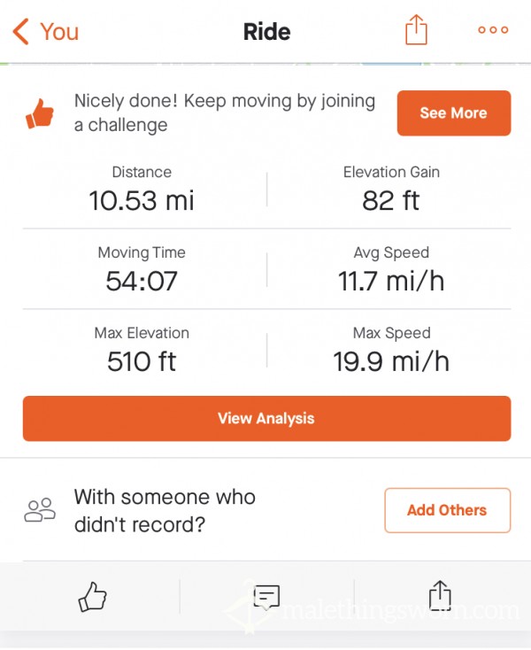Select the Distance 10.53 mi stat
Viewport: 531px width, 650px height.
142,190
